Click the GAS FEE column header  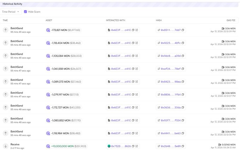click(231, 20)
